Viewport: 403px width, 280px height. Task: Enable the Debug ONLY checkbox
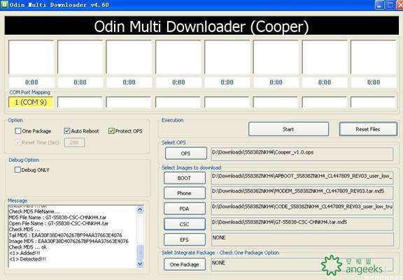17,170
